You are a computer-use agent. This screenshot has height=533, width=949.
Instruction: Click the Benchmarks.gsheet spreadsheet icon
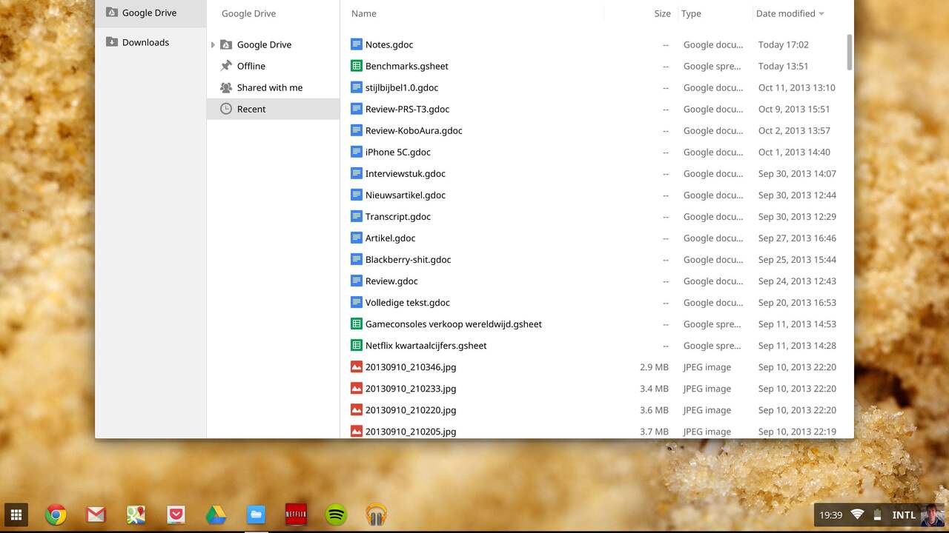(x=357, y=66)
